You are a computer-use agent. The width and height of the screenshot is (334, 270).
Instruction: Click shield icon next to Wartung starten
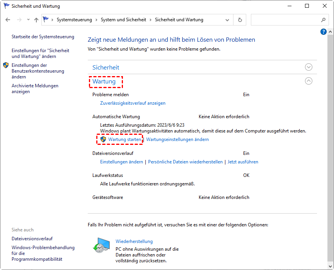click(103, 139)
